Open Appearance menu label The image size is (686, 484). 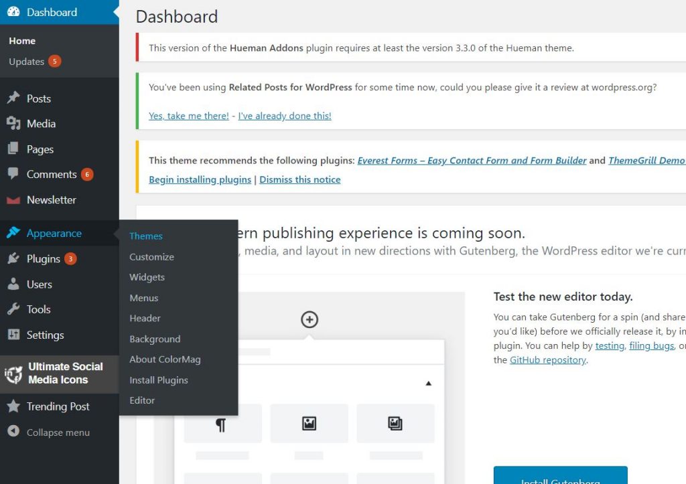(54, 234)
